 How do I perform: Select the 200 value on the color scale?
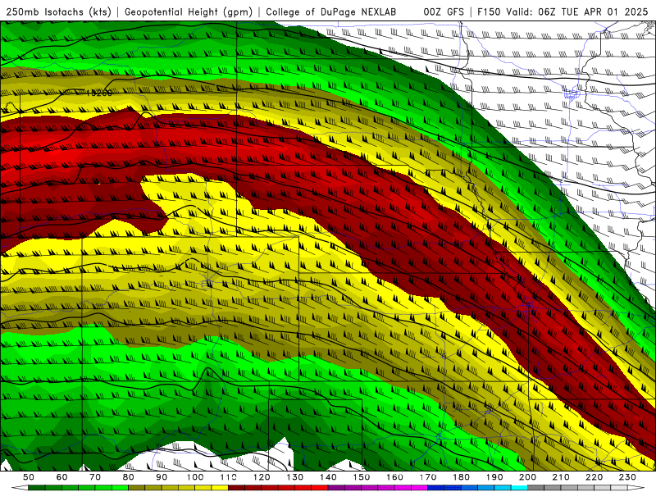tap(528, 477)
